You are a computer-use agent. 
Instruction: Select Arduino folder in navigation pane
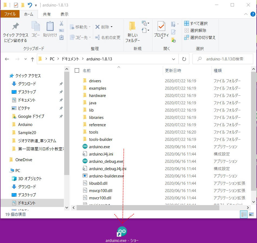click(x=22, y=124)
